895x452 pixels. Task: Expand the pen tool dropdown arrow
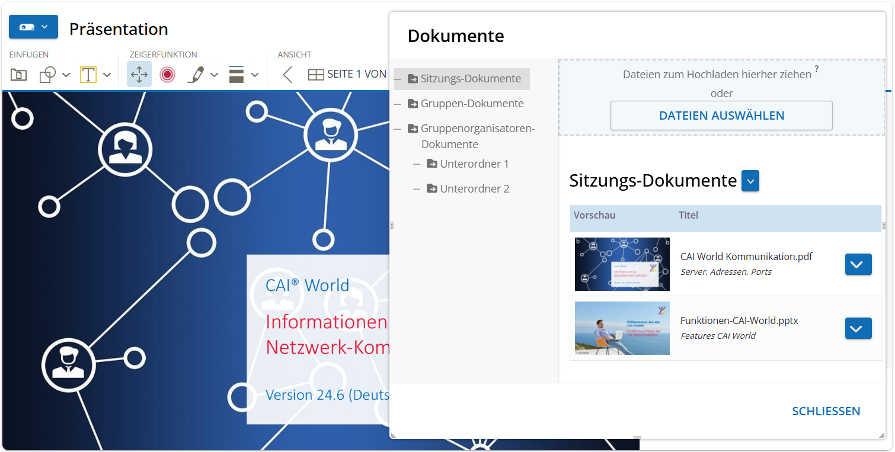pyautogui.click(x=215, y=75)
